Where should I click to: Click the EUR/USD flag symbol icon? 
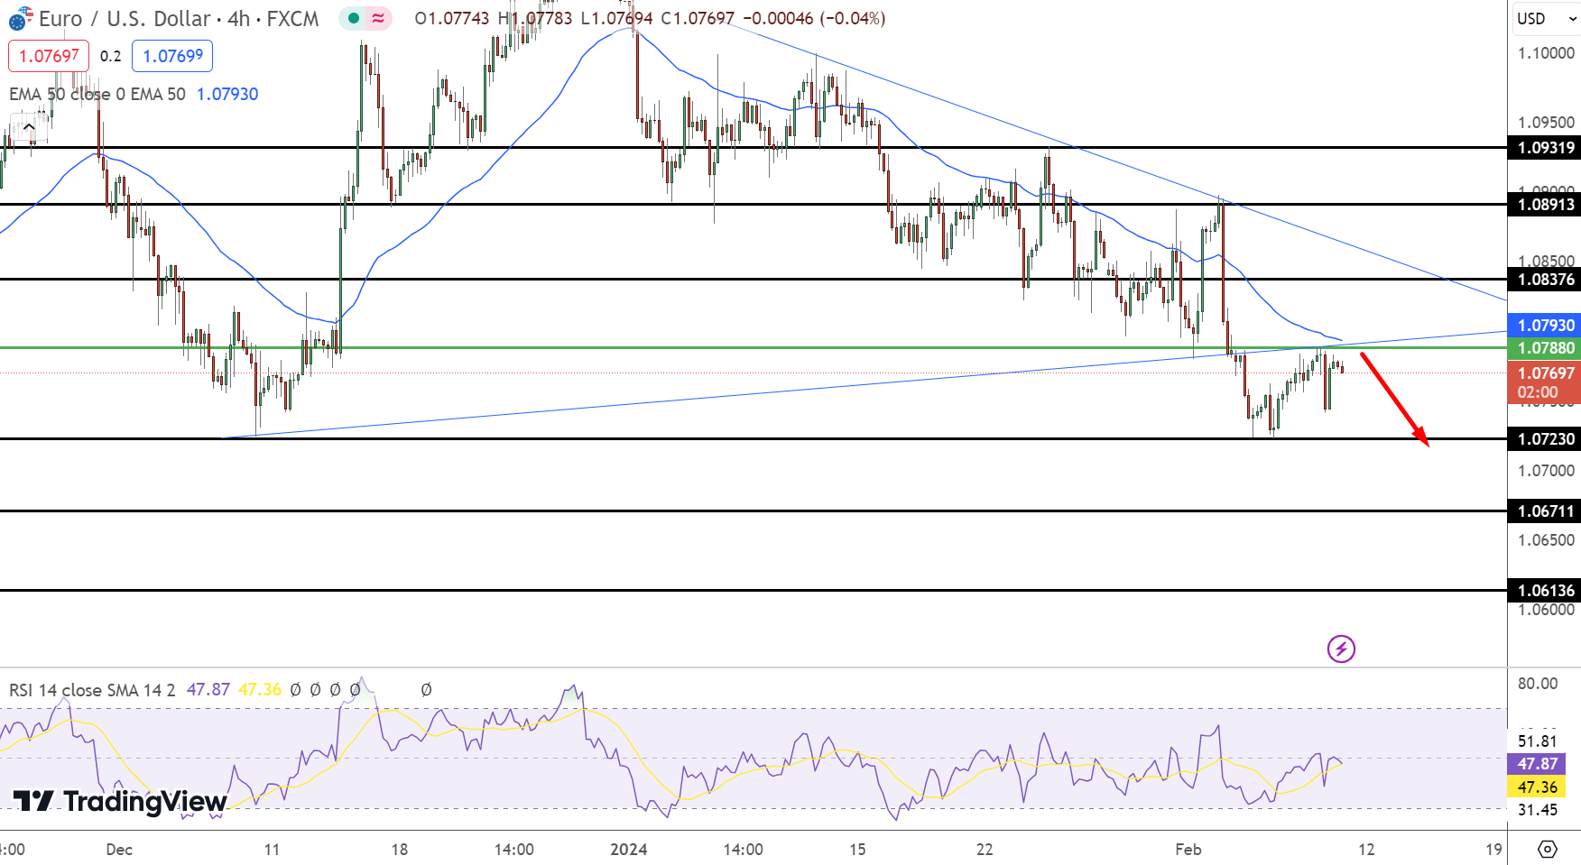[x=20, y=18]
